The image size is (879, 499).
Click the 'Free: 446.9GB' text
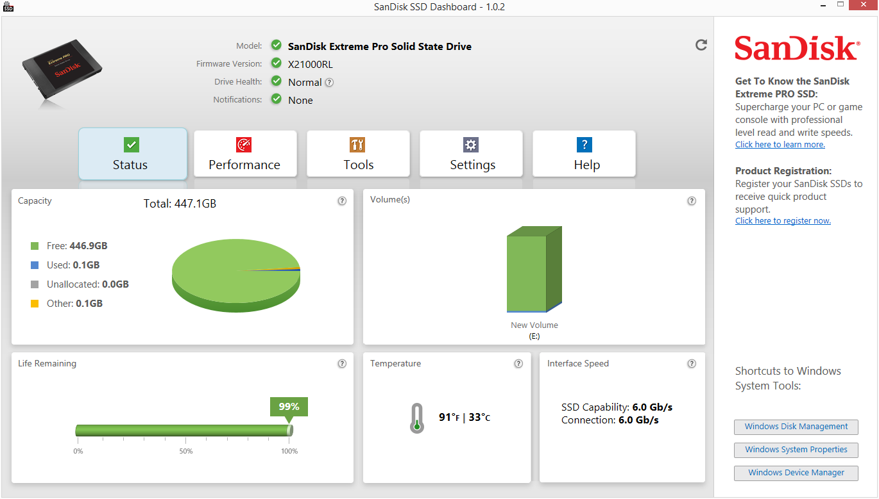(x=77, y=246)
